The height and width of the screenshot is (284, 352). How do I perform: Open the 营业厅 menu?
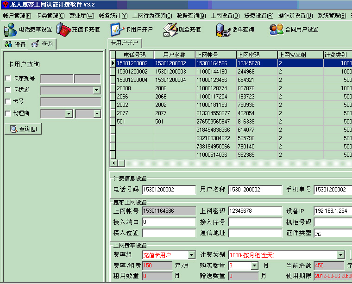point(82,16)
